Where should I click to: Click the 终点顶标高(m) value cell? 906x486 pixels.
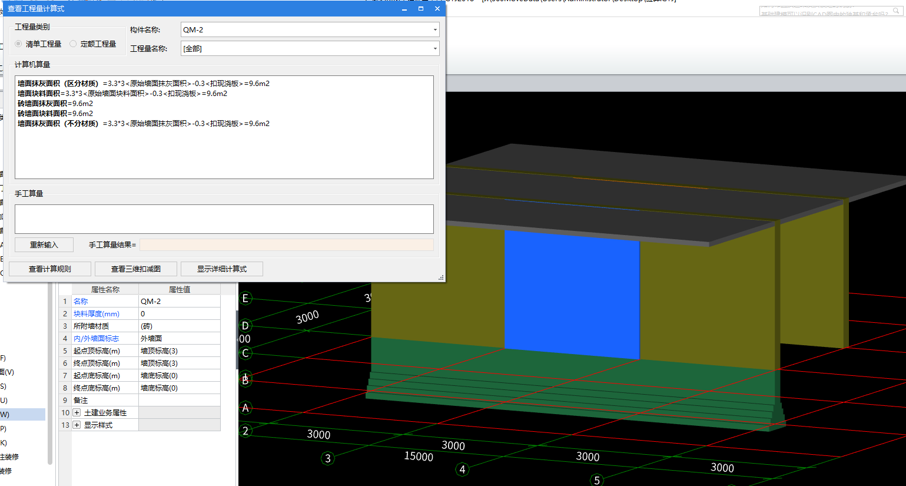[180, 363]
